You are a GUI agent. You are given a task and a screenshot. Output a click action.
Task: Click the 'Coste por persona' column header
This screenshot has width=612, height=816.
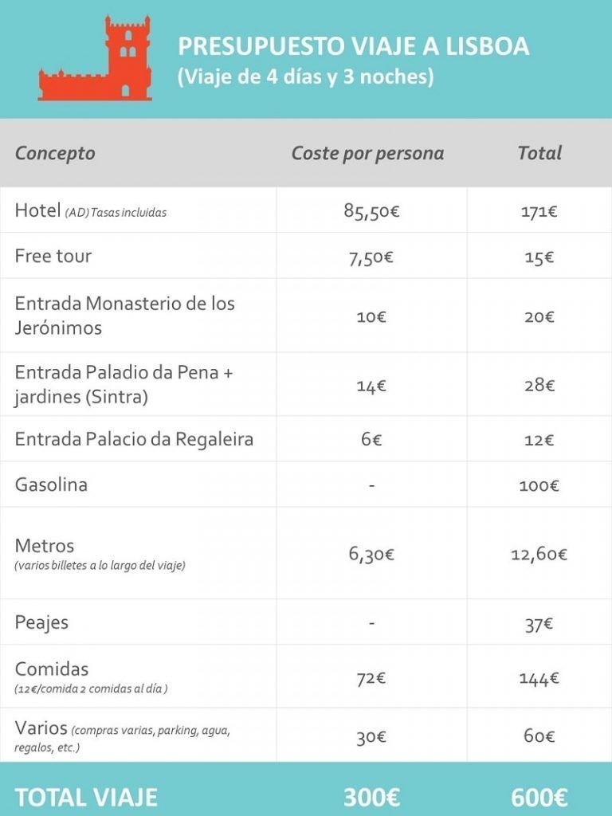[367, 153]
